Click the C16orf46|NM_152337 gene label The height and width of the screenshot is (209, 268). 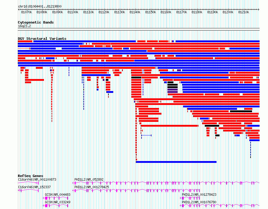pyautogui.click(x=34, y=187)
